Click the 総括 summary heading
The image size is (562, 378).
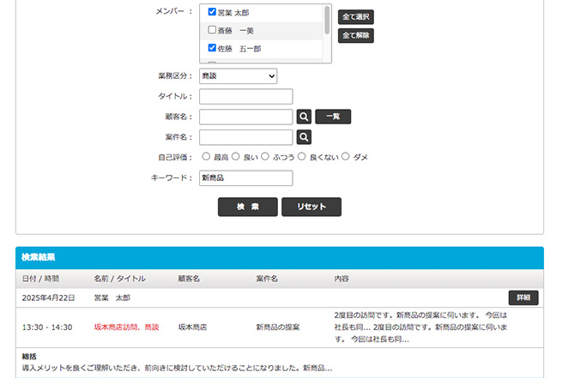pyautogui.click(x=29, y=357)
